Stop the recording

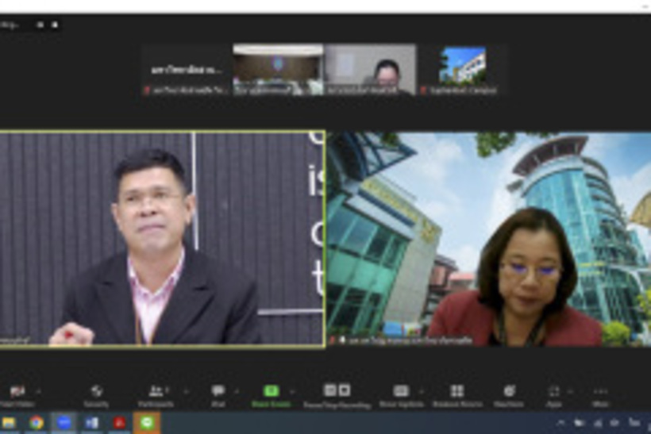pos(345,390)
